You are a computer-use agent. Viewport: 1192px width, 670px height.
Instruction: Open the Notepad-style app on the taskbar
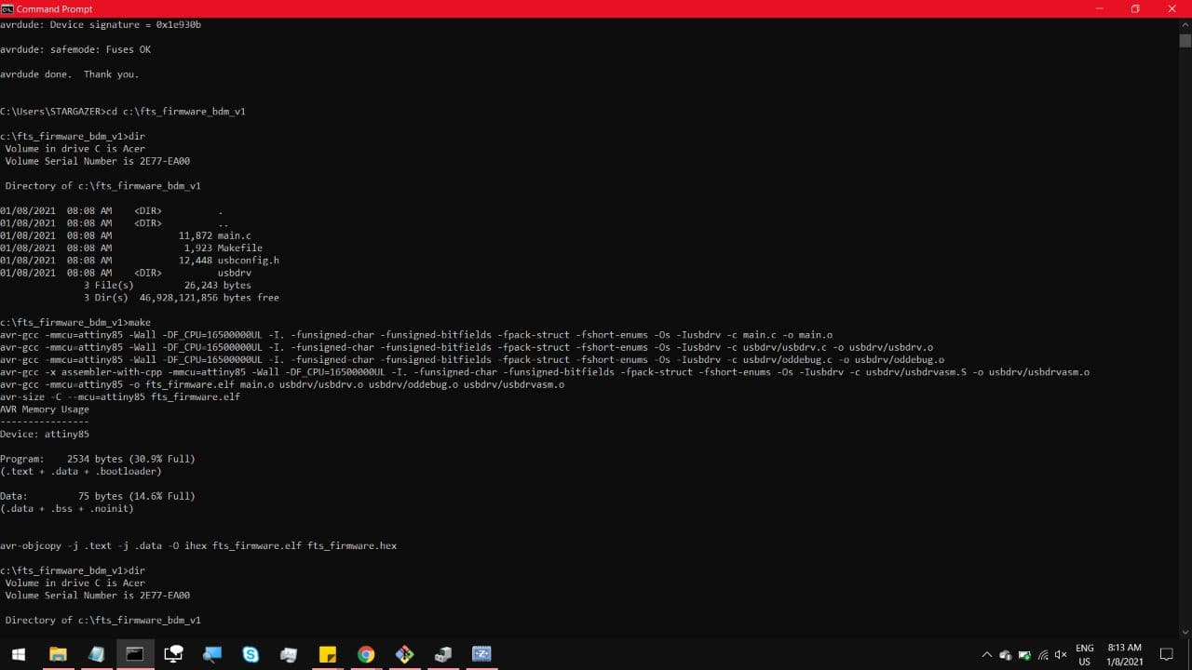pyautogui.click(x=96, y=654)
